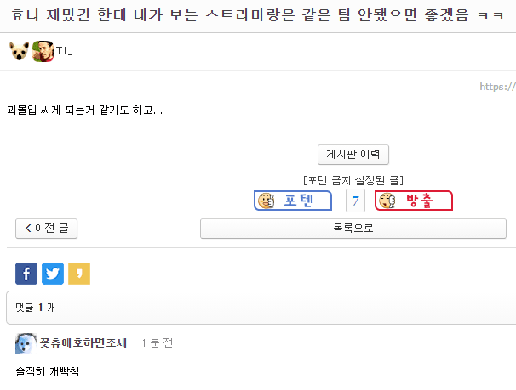
Task: Share post via Twitter icon
Action: pos(53,274)
